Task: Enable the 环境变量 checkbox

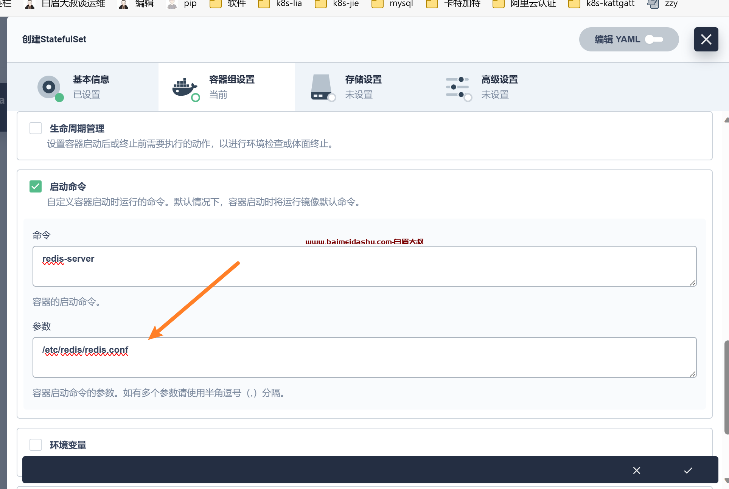Action: (36, 445)
